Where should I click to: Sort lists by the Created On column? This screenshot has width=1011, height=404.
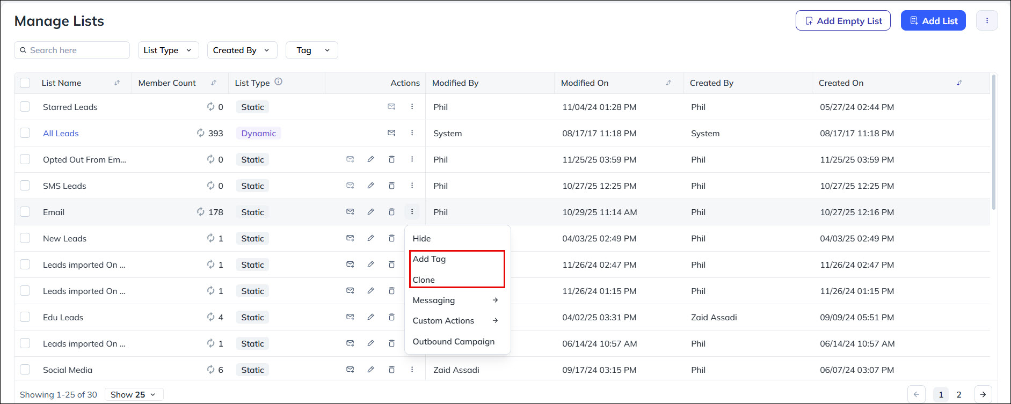coord(959,83)
